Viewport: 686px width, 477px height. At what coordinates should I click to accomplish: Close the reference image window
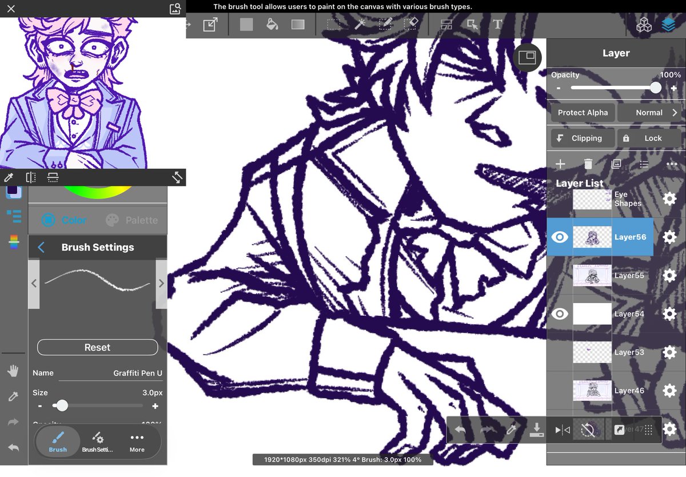tap(11, 9)
